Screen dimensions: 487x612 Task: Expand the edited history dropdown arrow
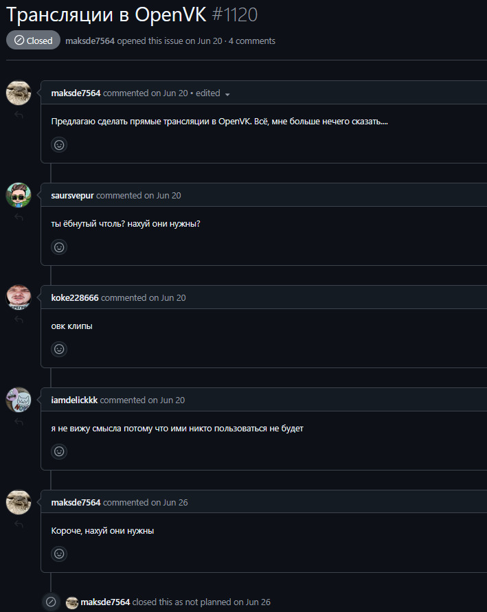pos(227,94)
